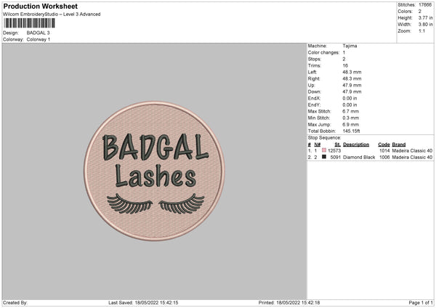Viewport: 436px width, 308px height.
Task: Click the black swatch for Diamond Black
Action: pos(324,157)
